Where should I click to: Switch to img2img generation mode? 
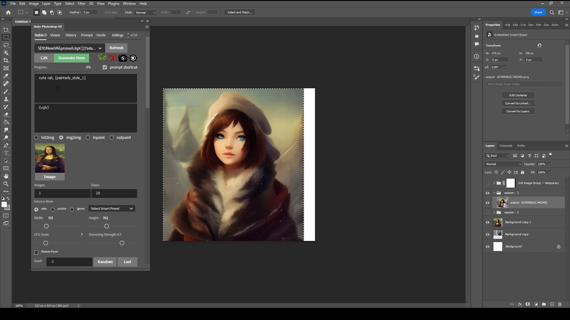[61, 137]
